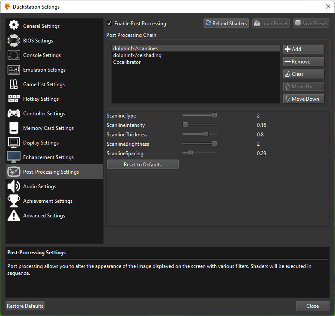Select Audio Settings label
The image size is (335, 316).
pyautogui.click(x=39, y=187)
